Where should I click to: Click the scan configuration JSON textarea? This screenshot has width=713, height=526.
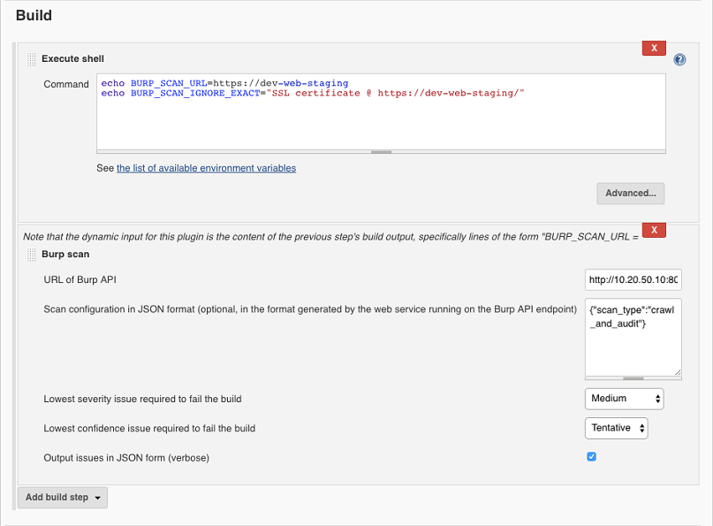point(633,337)
